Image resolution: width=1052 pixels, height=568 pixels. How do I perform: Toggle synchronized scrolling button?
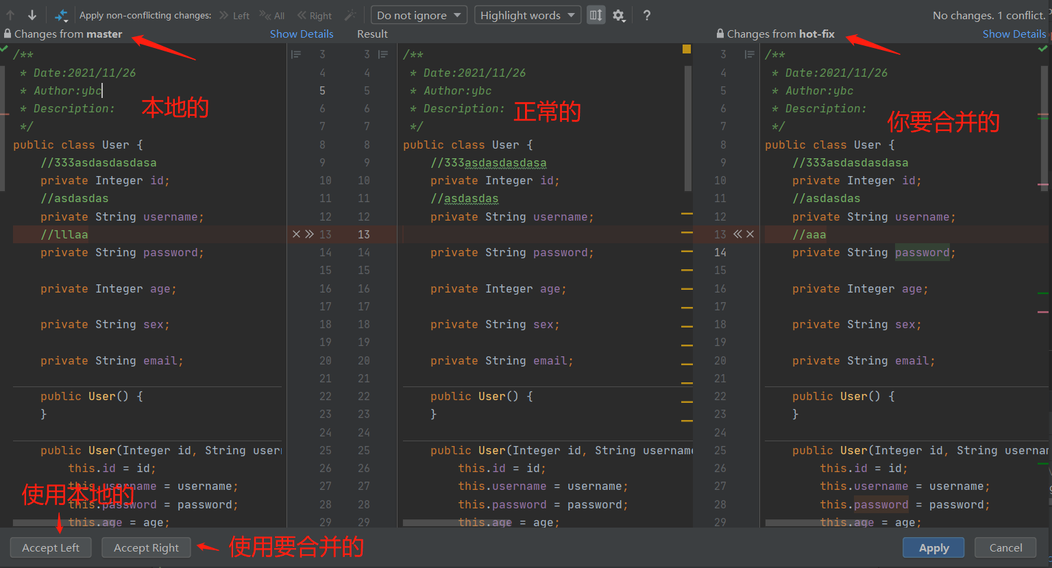coord(596,15)
